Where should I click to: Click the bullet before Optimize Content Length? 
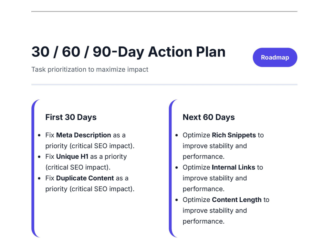tap(177, 200)
